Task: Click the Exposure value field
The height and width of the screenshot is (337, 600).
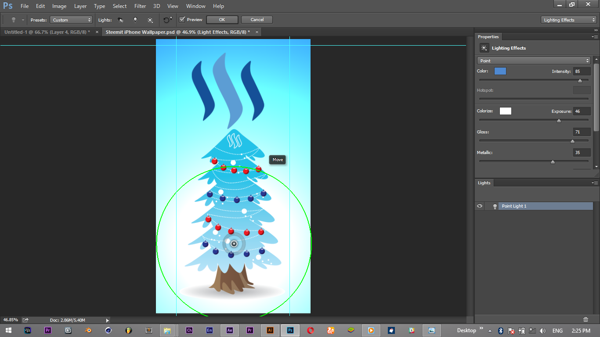Action: 582,111
